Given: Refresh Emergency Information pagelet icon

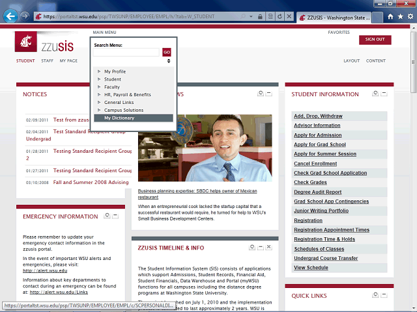Looking at the screenshot, I should (107, 216).
